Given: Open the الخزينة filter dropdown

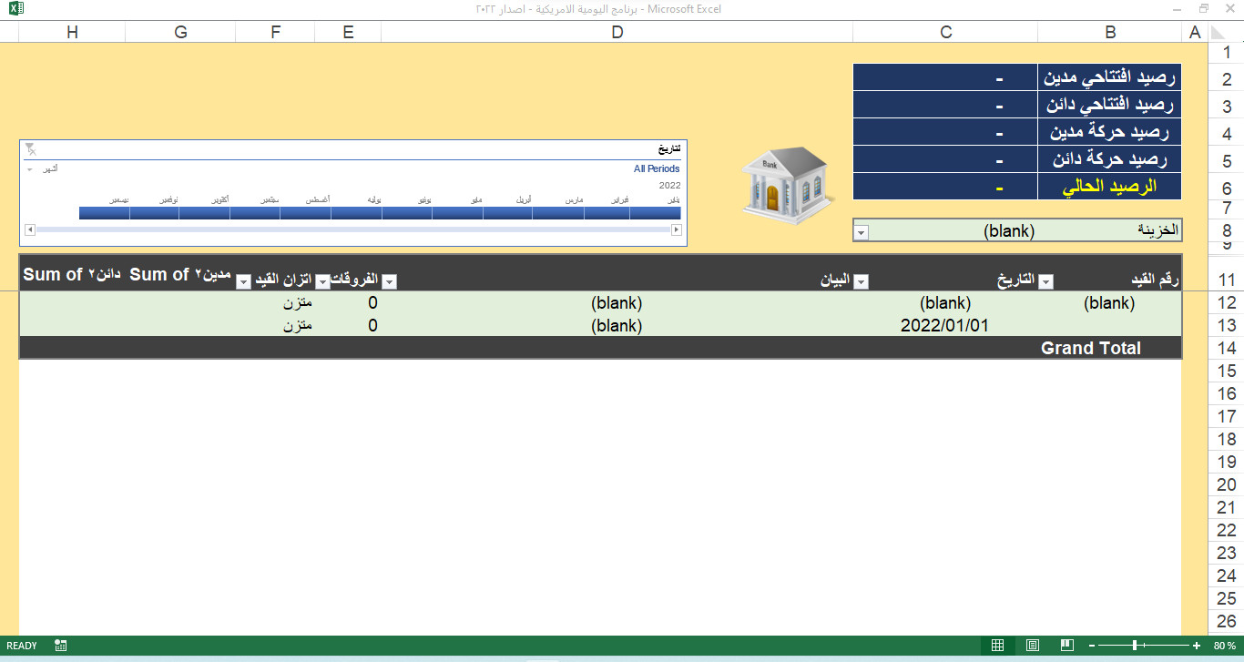Looking at the screenshot, I should pyautogui.click(x=861, y=232).
